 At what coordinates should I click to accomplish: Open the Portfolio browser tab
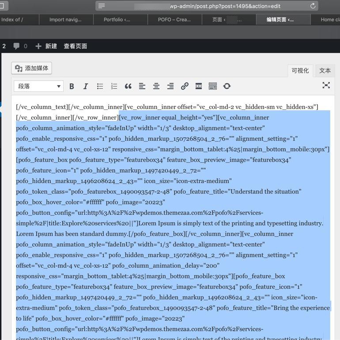click(x=121, y=19)
